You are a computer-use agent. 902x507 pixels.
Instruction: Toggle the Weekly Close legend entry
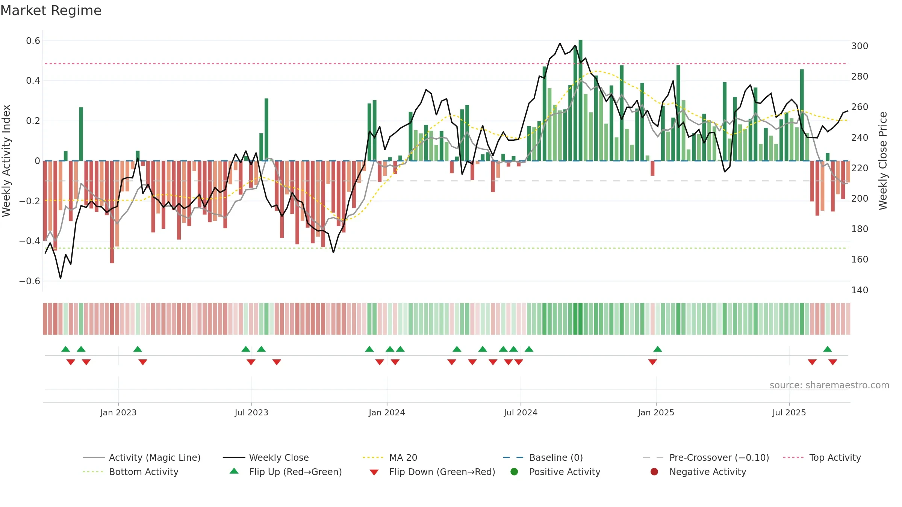pos(266,457)
